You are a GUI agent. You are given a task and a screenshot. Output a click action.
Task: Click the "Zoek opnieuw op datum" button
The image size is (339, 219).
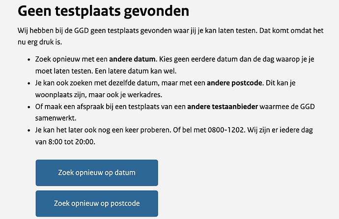click(x=97, y=172)
